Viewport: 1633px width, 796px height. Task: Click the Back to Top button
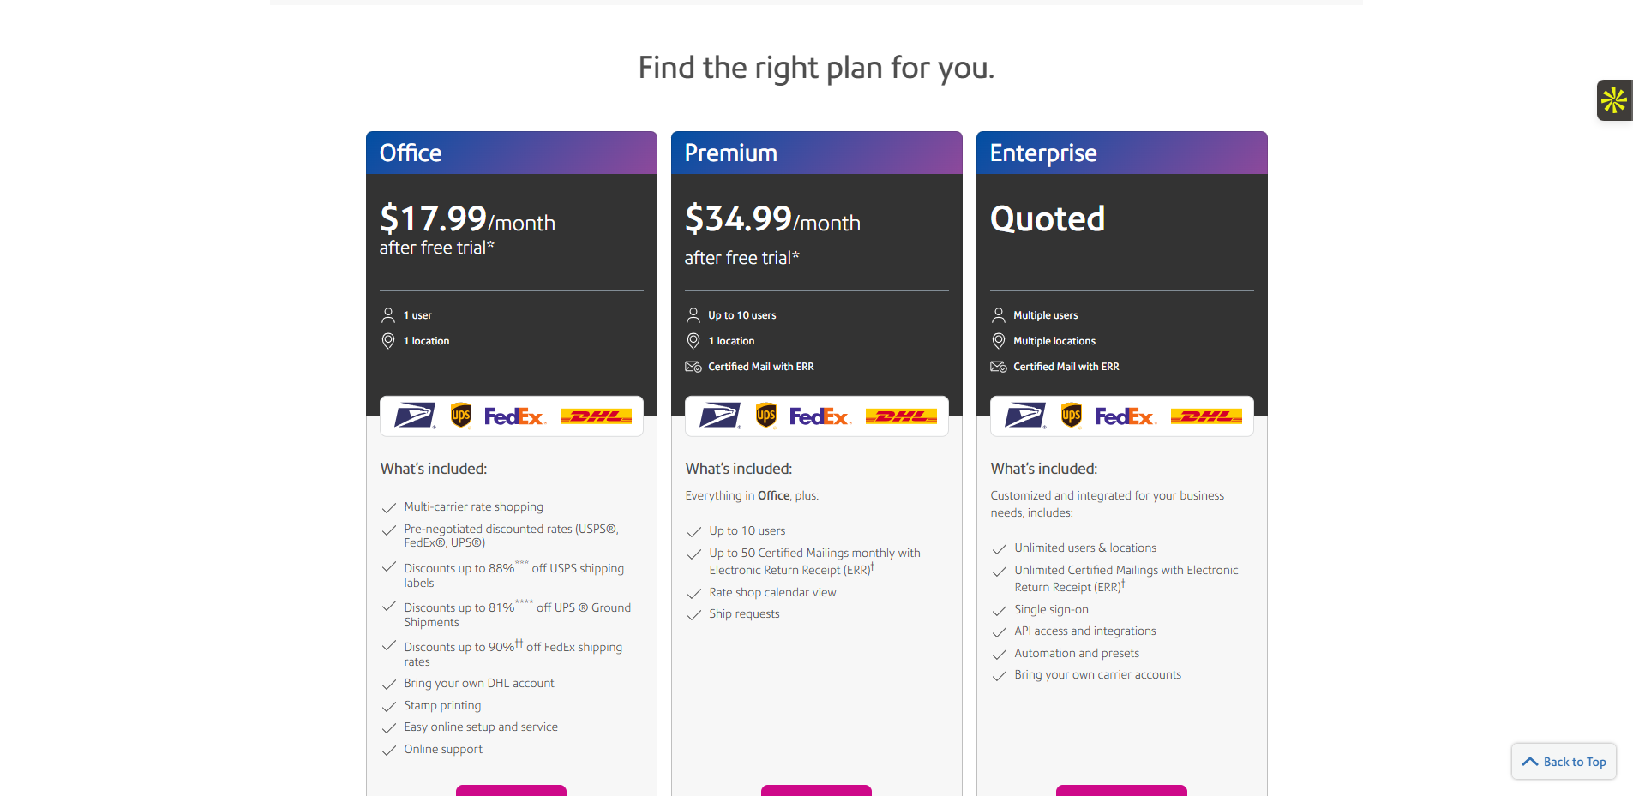tap(1564, 762)
